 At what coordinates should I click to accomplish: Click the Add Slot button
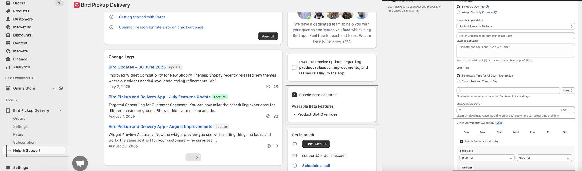click(467, 168)
